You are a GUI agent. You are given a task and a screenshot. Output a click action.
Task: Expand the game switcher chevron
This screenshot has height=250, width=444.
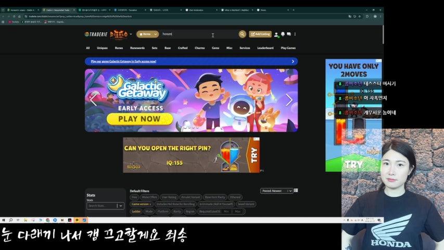point(131,34)
